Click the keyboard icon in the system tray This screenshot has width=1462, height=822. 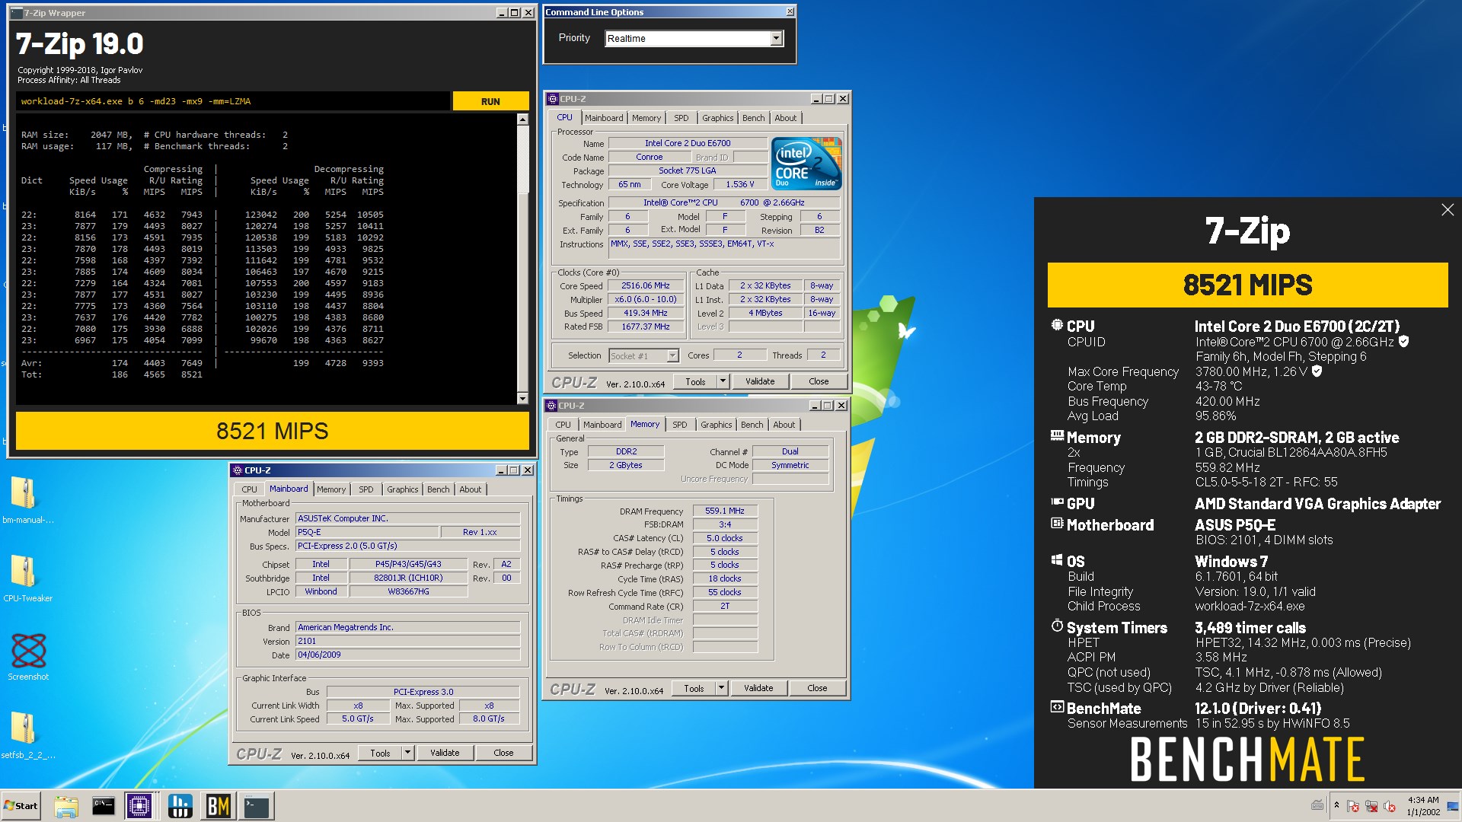[1317, 805]
